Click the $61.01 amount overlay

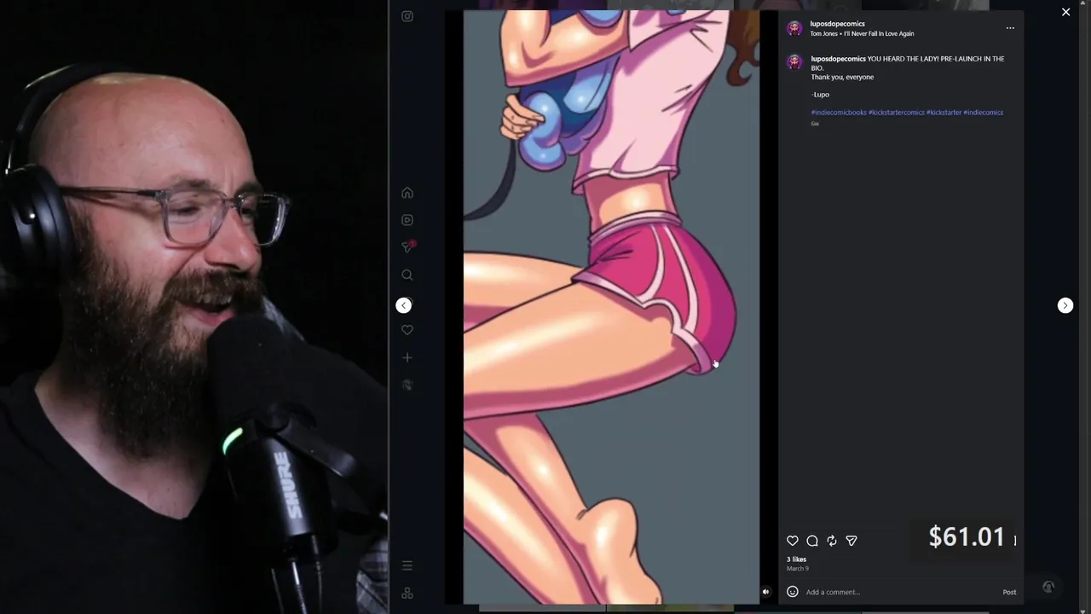[967, 537]
